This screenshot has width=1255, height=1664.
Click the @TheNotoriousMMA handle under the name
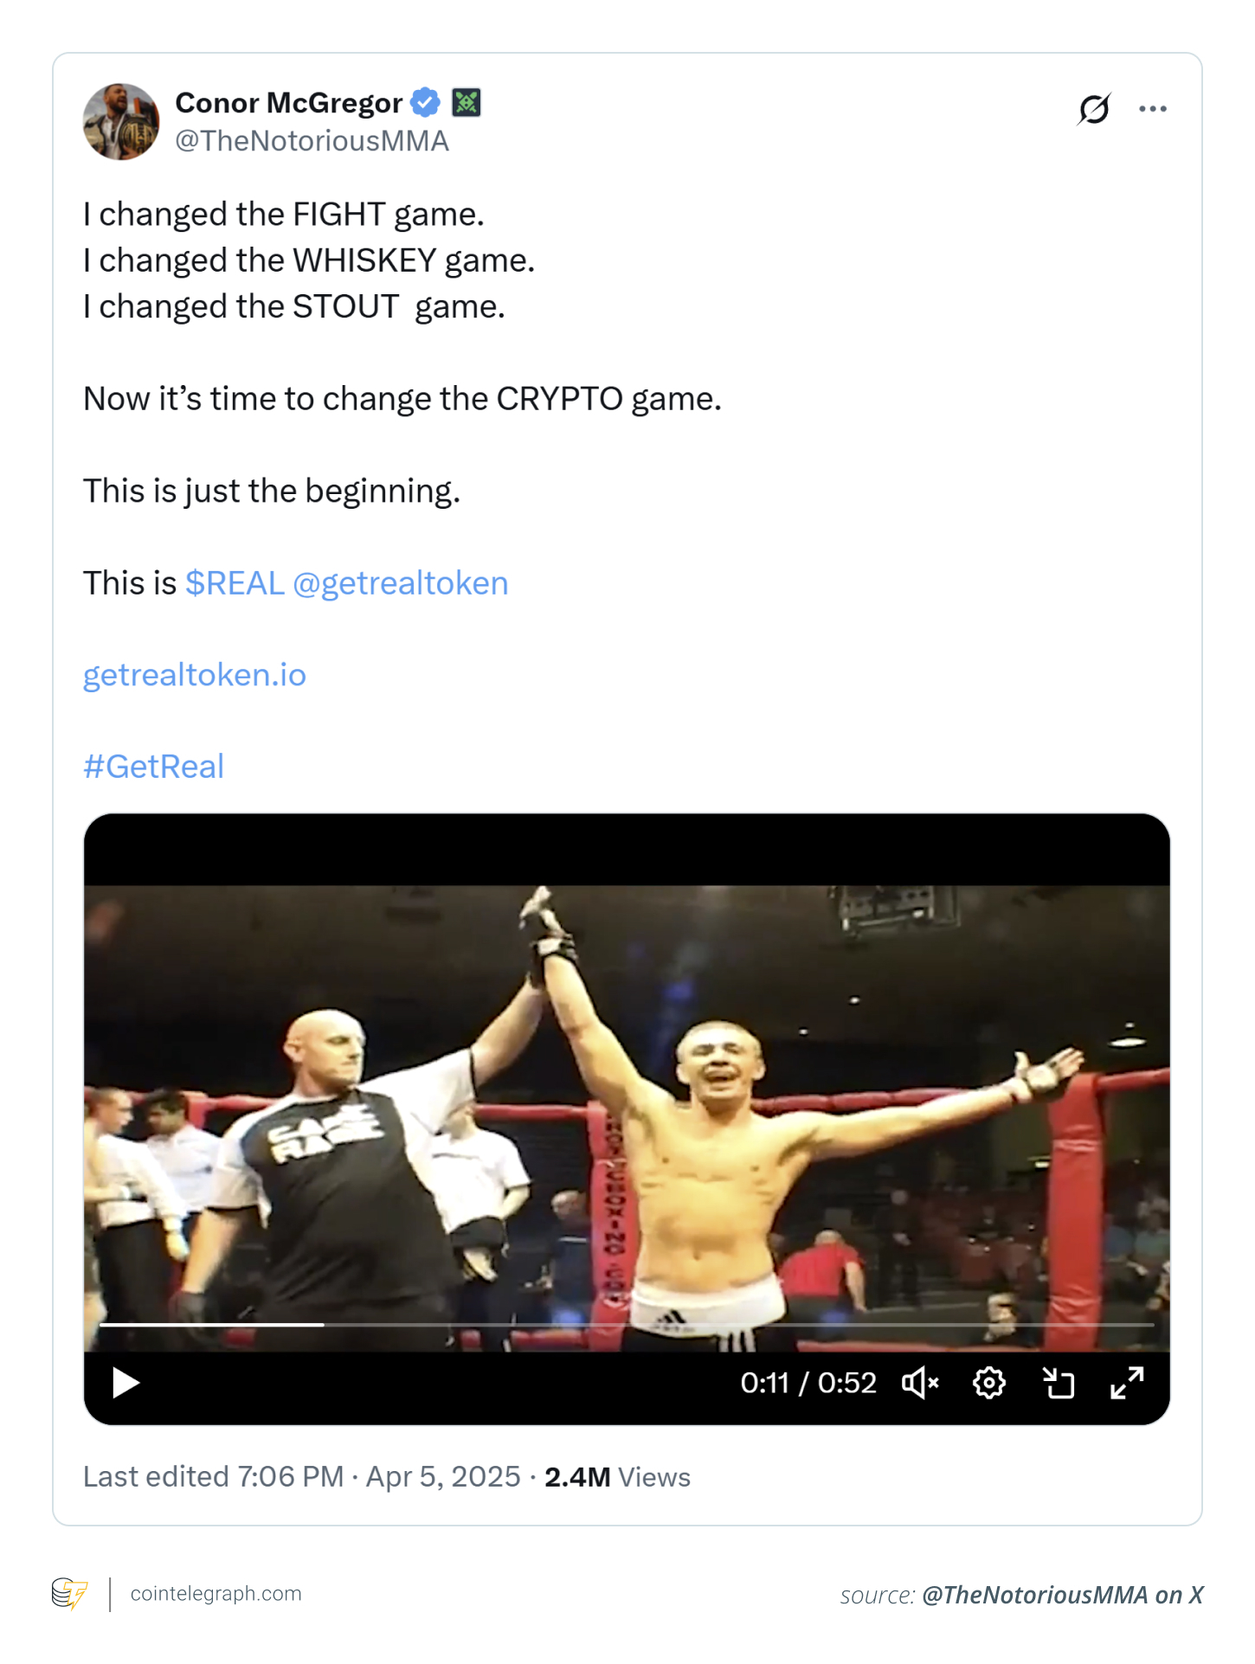tap(312, 141)
